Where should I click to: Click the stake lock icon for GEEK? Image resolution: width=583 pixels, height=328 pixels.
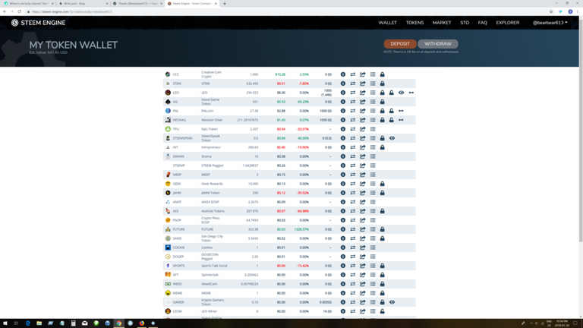pyautogui.click(x=383, y=184)
